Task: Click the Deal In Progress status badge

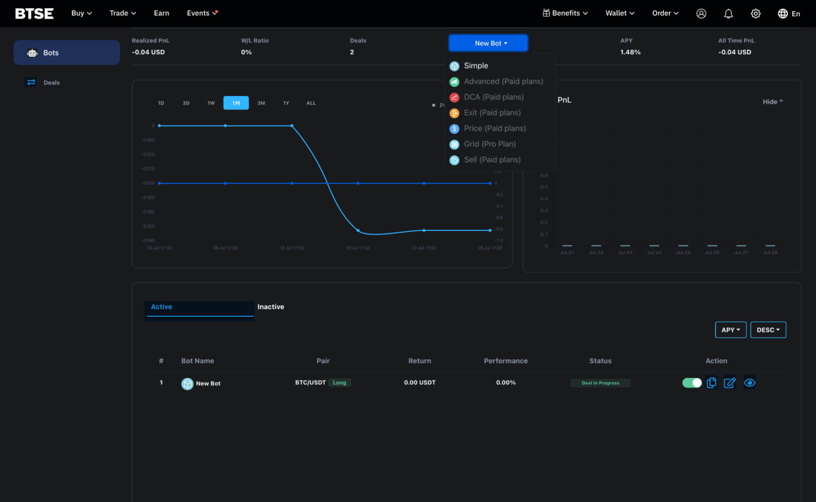Action: (600, 383)
